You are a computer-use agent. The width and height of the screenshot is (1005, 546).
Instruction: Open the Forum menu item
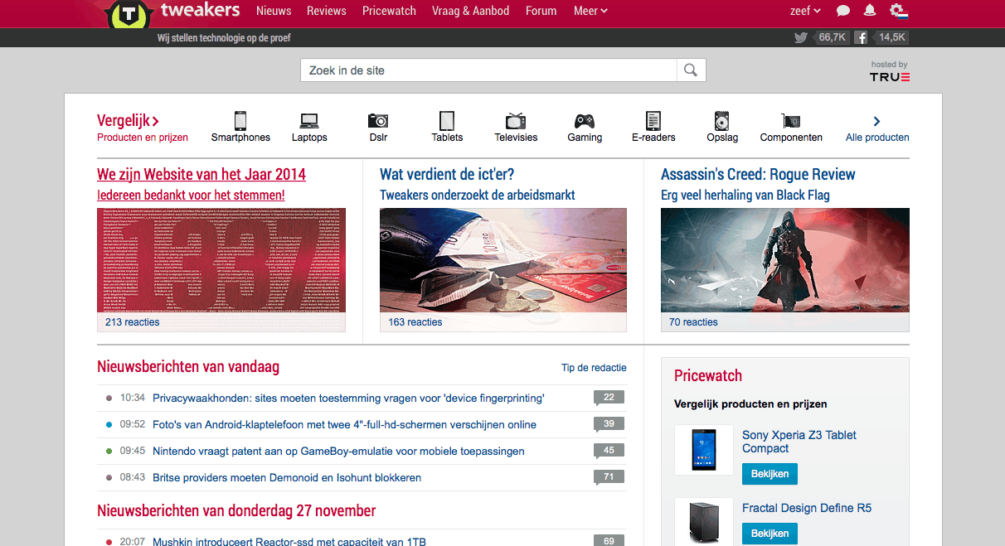541,11
